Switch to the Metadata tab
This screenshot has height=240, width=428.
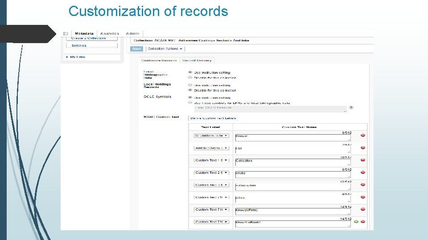click(x=84, y=33)
